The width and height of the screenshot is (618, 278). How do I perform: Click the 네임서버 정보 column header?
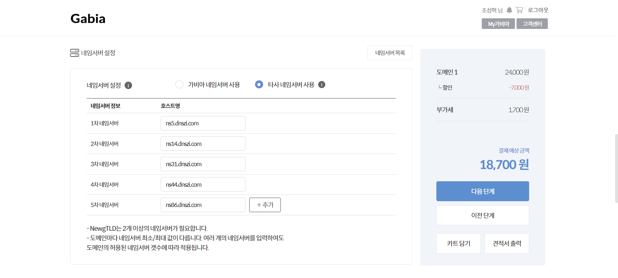[105, 106]
